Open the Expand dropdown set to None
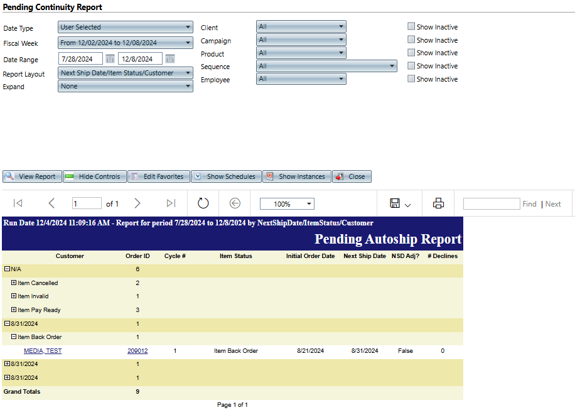 pos(126,86)
